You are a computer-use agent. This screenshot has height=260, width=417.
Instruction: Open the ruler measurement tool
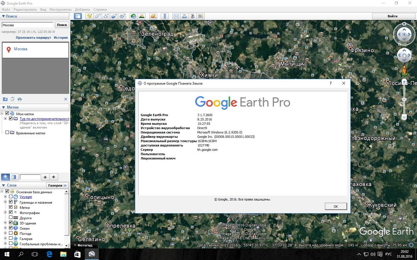tap(165, 16)
